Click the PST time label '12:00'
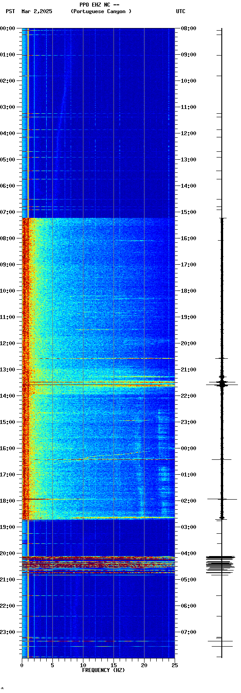 point(7,343)
